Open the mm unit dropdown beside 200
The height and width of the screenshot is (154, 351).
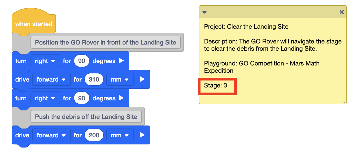point(120,135)
